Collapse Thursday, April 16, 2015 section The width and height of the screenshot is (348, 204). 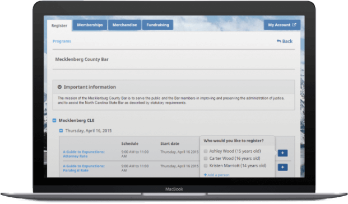coord(61,131)
